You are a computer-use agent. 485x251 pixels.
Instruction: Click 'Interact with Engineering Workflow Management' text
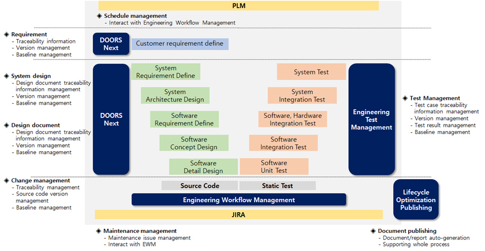(172, 23)
